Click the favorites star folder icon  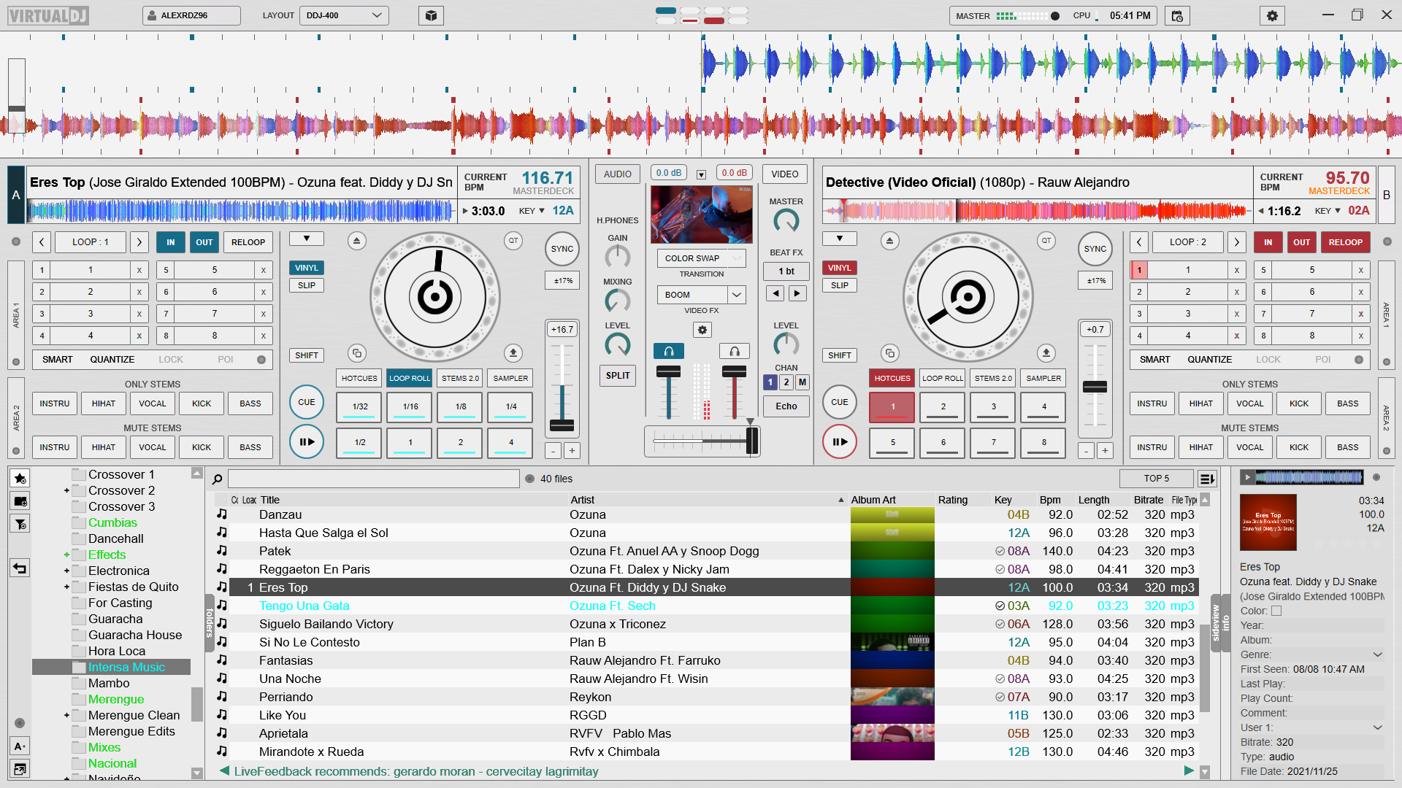click(x=20, y=479)
